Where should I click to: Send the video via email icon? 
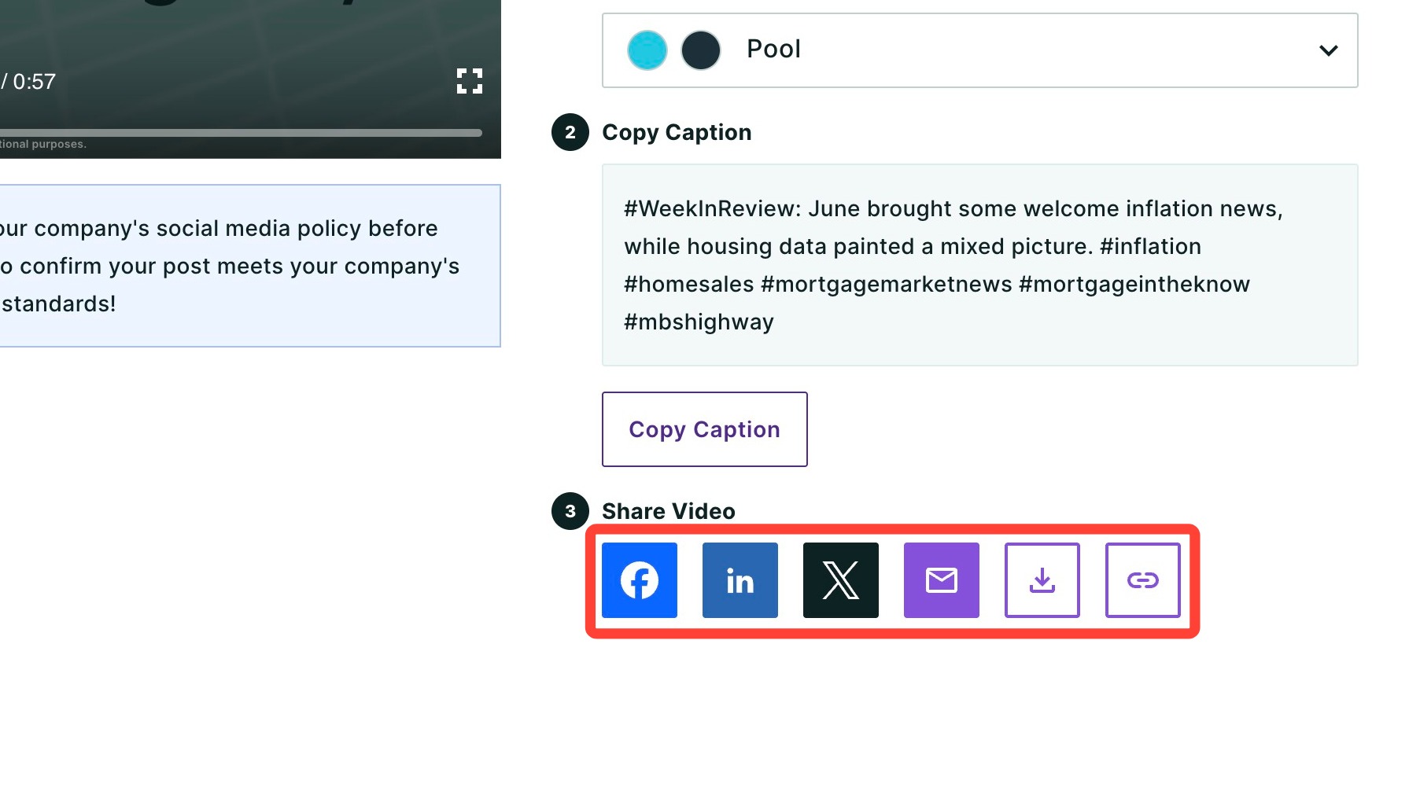(x=941, y=580)
